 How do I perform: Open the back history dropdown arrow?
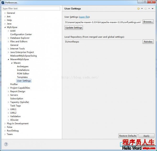coord(142,9)
